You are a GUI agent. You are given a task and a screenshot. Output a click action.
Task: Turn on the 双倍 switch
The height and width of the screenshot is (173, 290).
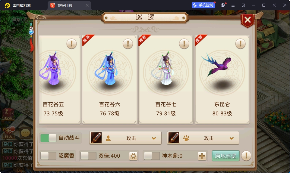tap(89, 156)
